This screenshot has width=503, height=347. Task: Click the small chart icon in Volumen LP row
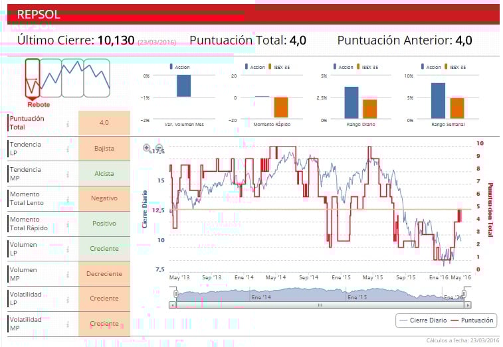pyautogui.click(x=68, y=249)
